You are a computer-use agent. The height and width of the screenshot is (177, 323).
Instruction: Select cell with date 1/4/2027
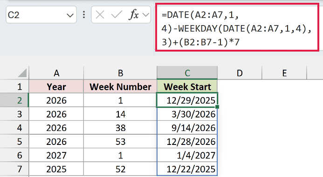coord(187,155)
